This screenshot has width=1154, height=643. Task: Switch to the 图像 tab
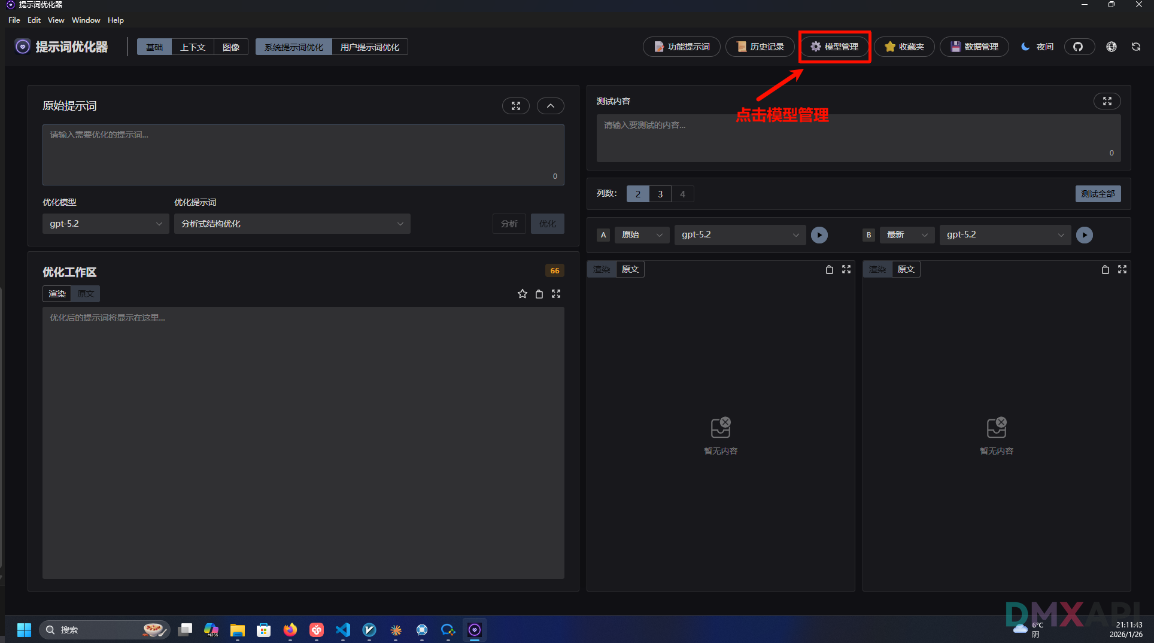[x=231, y=47]
